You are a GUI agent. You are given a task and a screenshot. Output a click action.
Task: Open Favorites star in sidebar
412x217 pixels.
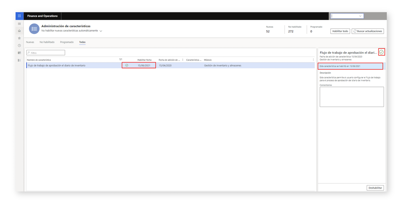[19, 38]
